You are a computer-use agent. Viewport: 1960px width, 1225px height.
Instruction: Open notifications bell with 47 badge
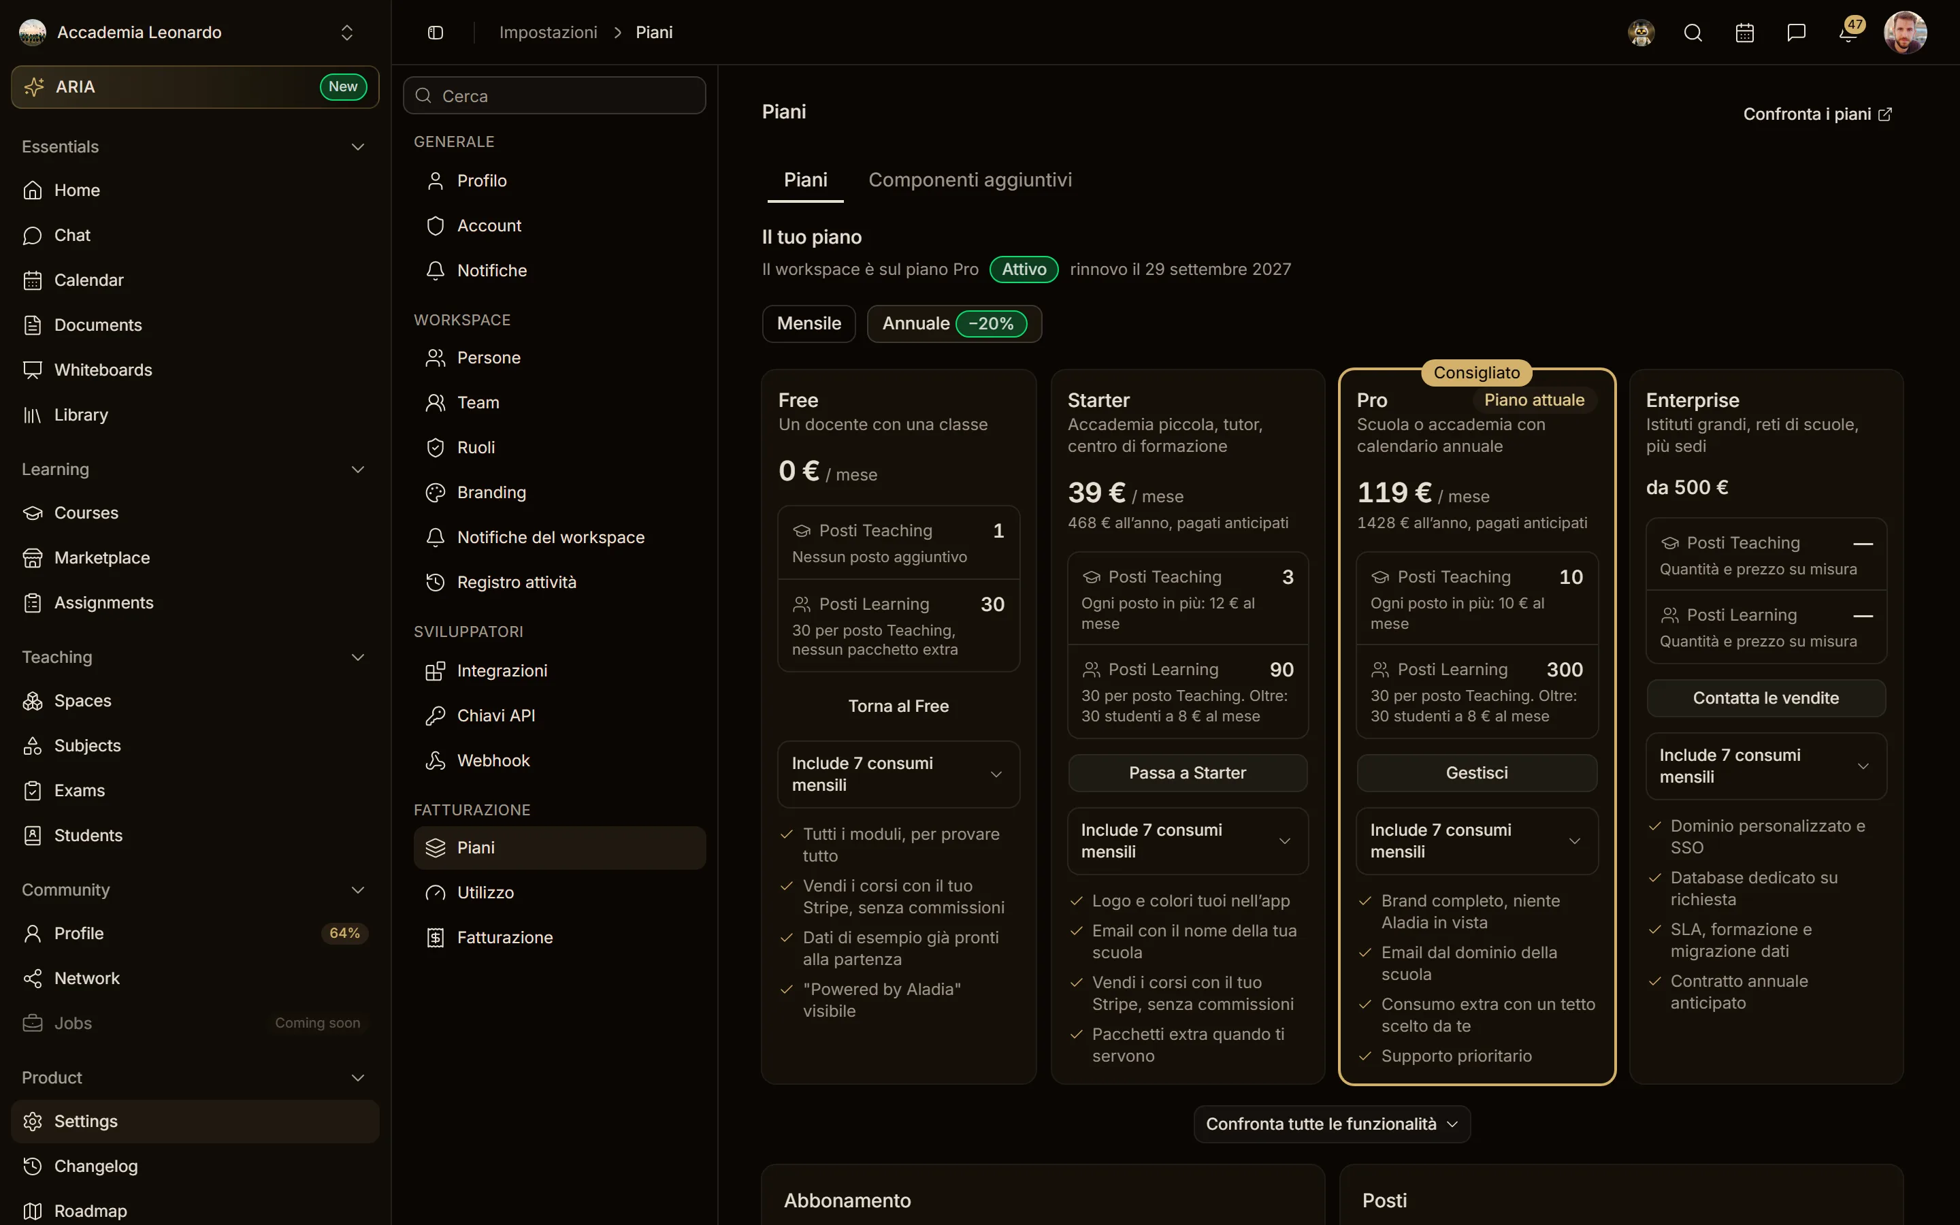(x=1848, y=33)
